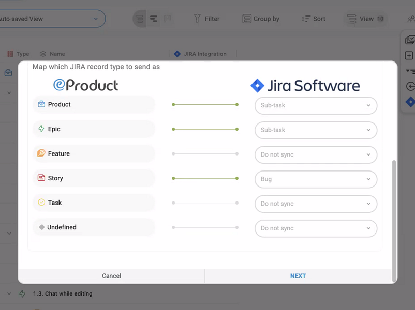Click the Story red card icon
The image size is (415, 310).
(41, 178)
